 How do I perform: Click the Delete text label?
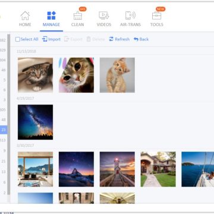coord(99,39)
